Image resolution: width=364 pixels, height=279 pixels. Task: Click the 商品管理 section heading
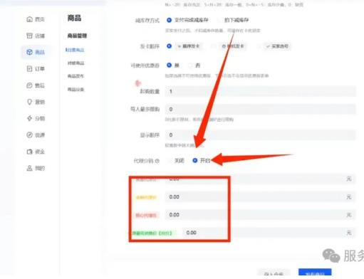(77, 36)
